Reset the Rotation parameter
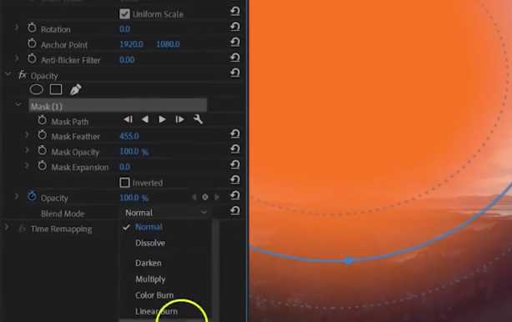 pyautogui.click(x=235, y=27)
